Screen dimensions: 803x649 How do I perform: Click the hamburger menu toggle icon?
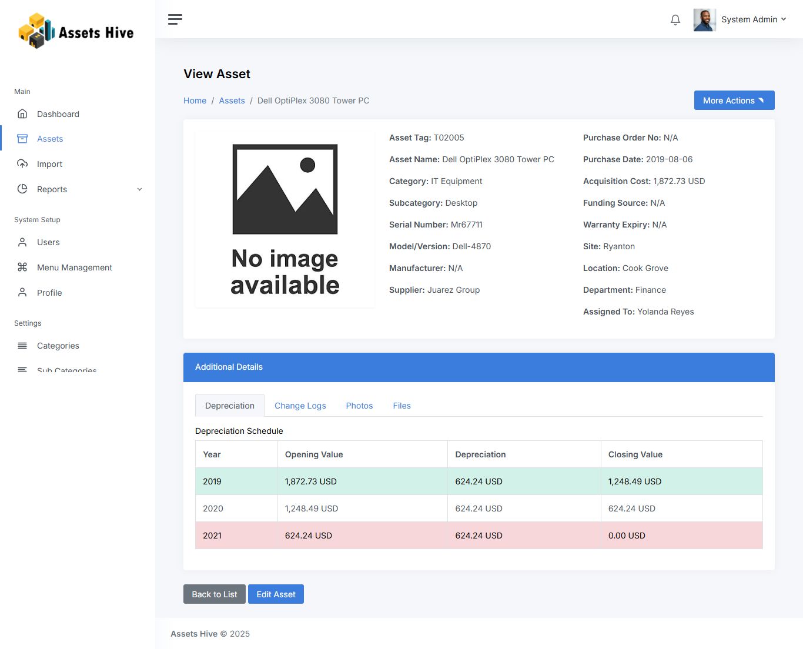coord(175,19)
